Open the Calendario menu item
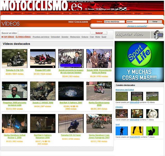165x156 pixels. (x=41, y=13)
